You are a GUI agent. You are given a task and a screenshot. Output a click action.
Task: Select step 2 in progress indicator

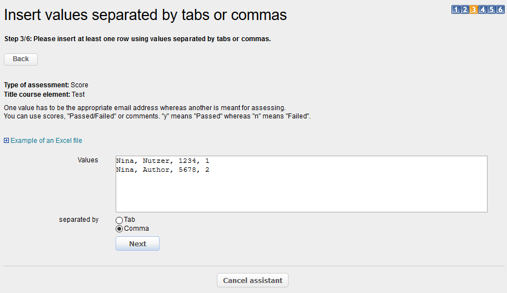click(x=465, y=9)
